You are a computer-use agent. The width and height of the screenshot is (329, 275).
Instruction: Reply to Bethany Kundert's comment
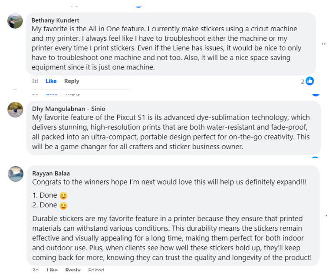tap(72, 81)
